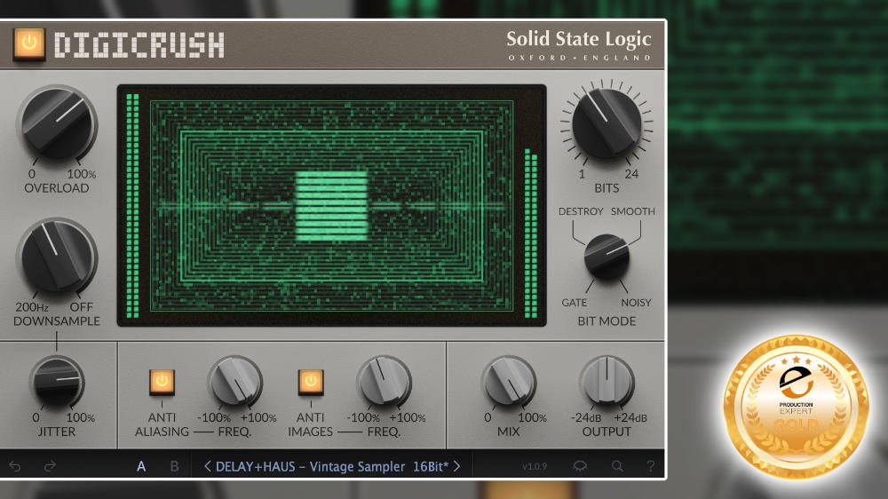Click the question mark help icon
888x499 pixels.
point(650,466)
